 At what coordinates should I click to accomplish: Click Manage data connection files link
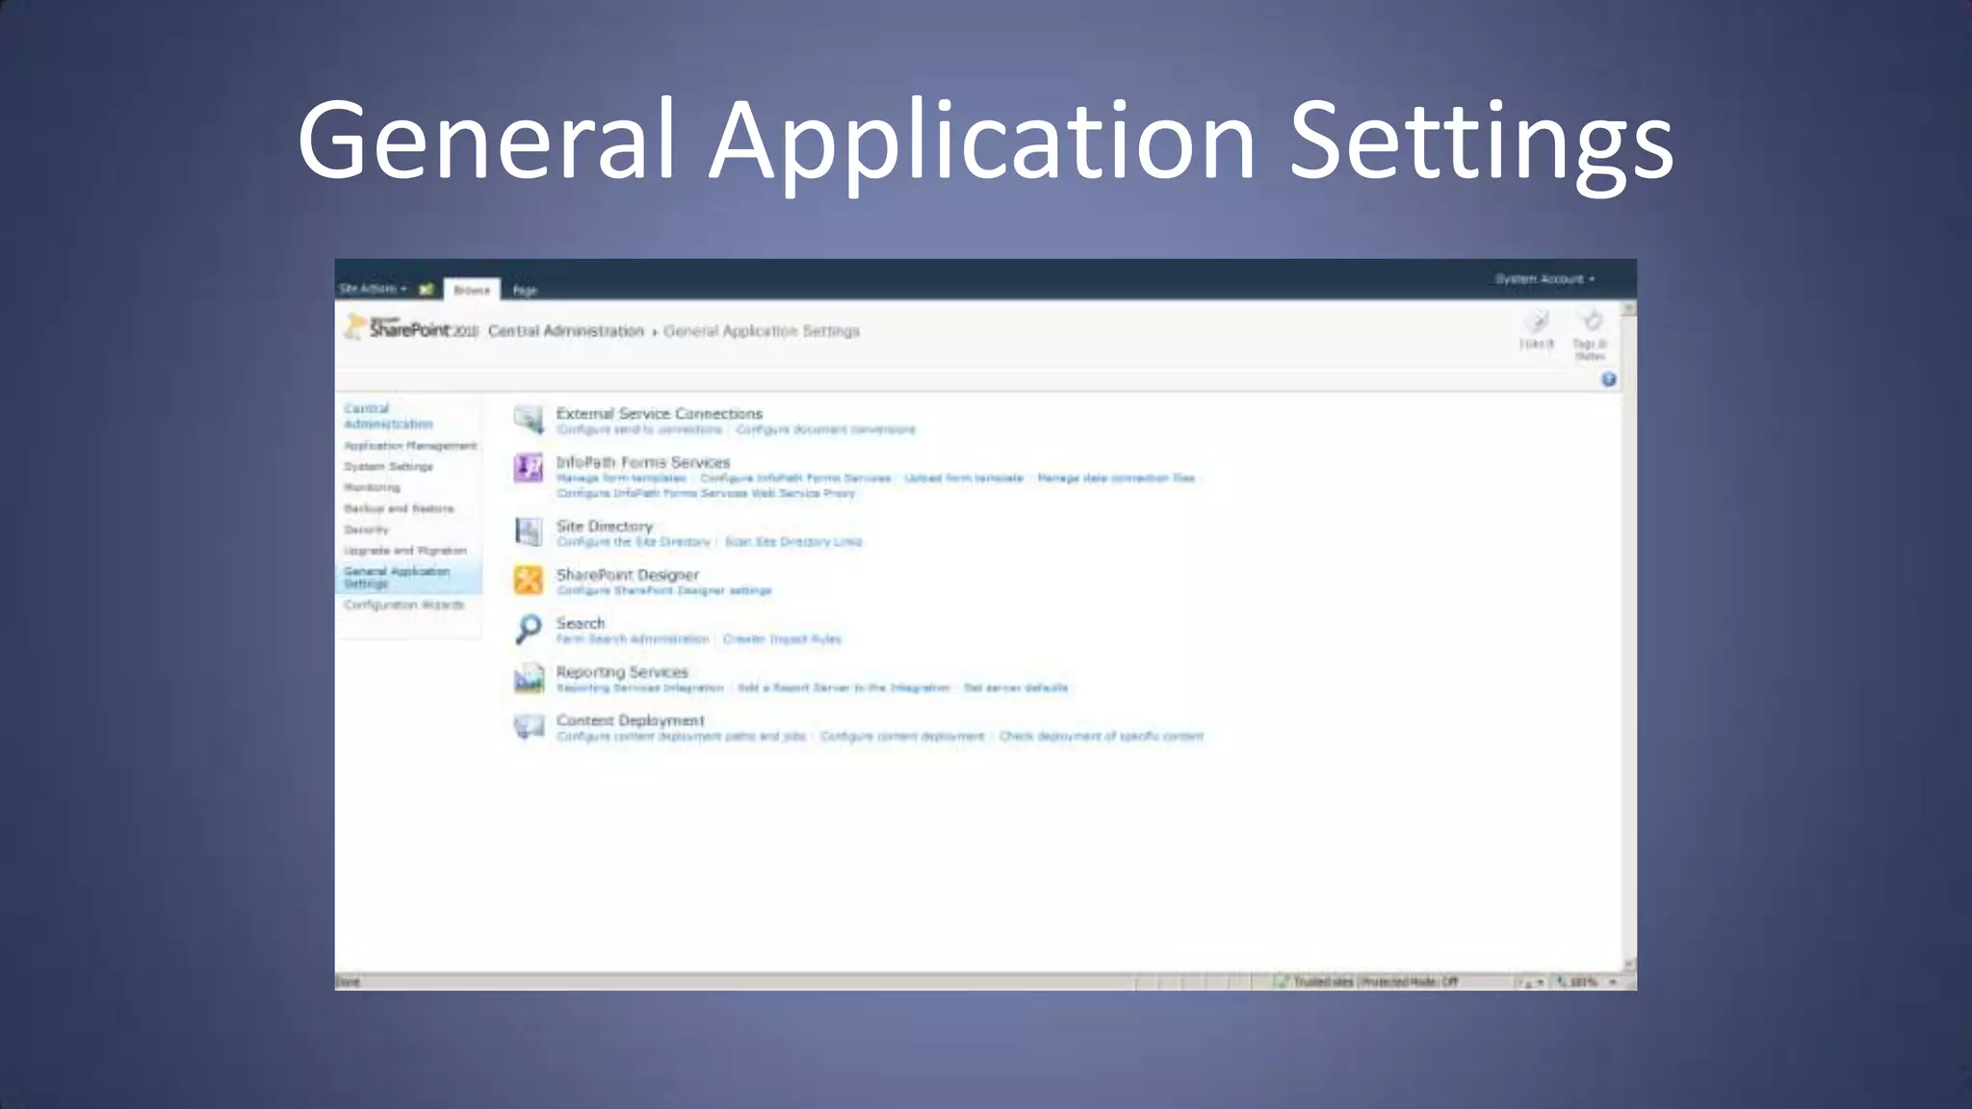[x=1116, y=478]
